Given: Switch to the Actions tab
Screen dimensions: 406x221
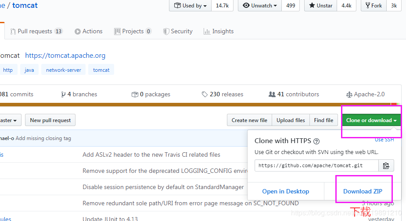Looking at the screenshot, I should coord(89,31).
